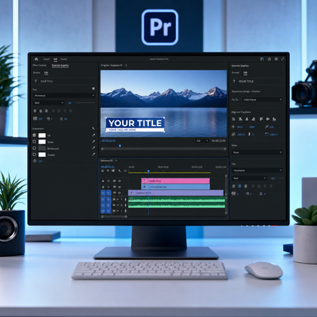Open the font dropdown in right Essential Graphics panel

click(258, 170)
